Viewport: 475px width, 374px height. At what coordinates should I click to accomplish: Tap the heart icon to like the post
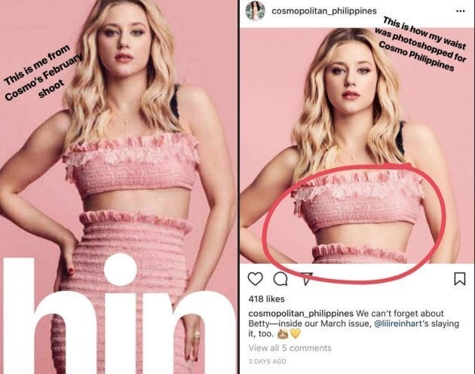tap(255, 279)
